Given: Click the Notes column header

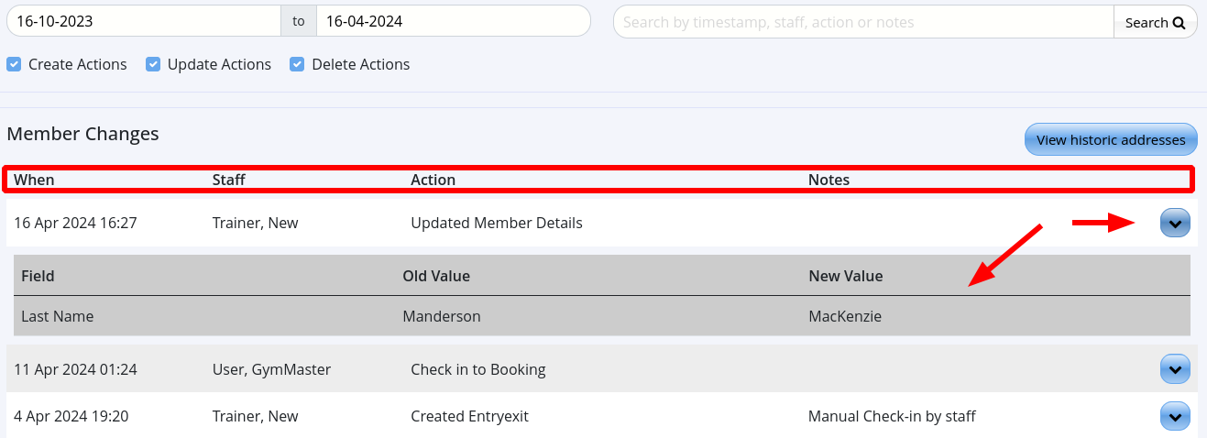Looking at the screenshot, I should (828, 180).
